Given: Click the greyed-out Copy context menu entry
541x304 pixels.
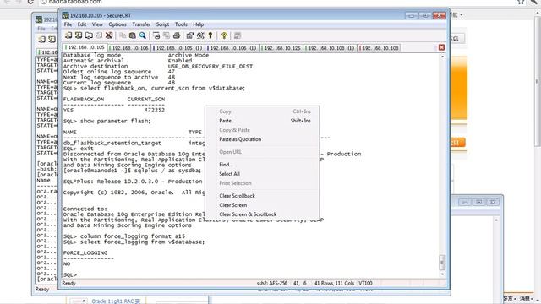Looking at the screenshot, I should (x=262, y=111).
